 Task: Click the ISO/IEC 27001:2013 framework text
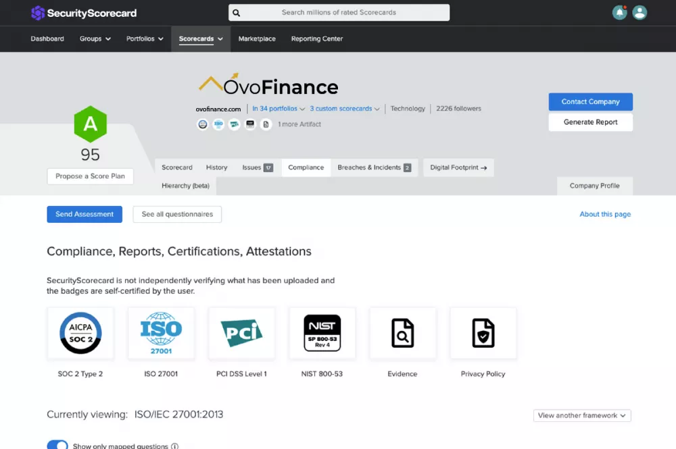coord(178,414)
